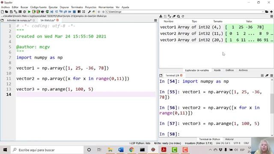Expand the working directory path dropdown
This screenshot has width=274, height=154.
pos(262,12)
